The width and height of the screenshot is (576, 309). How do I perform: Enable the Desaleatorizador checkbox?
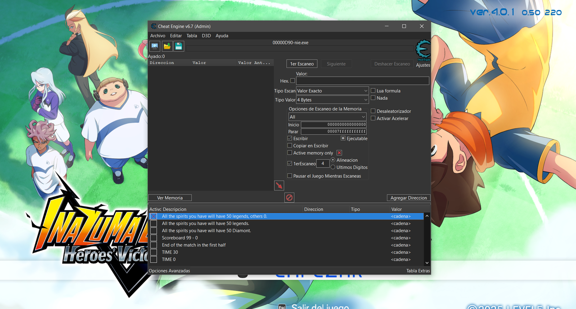[373, 111]
